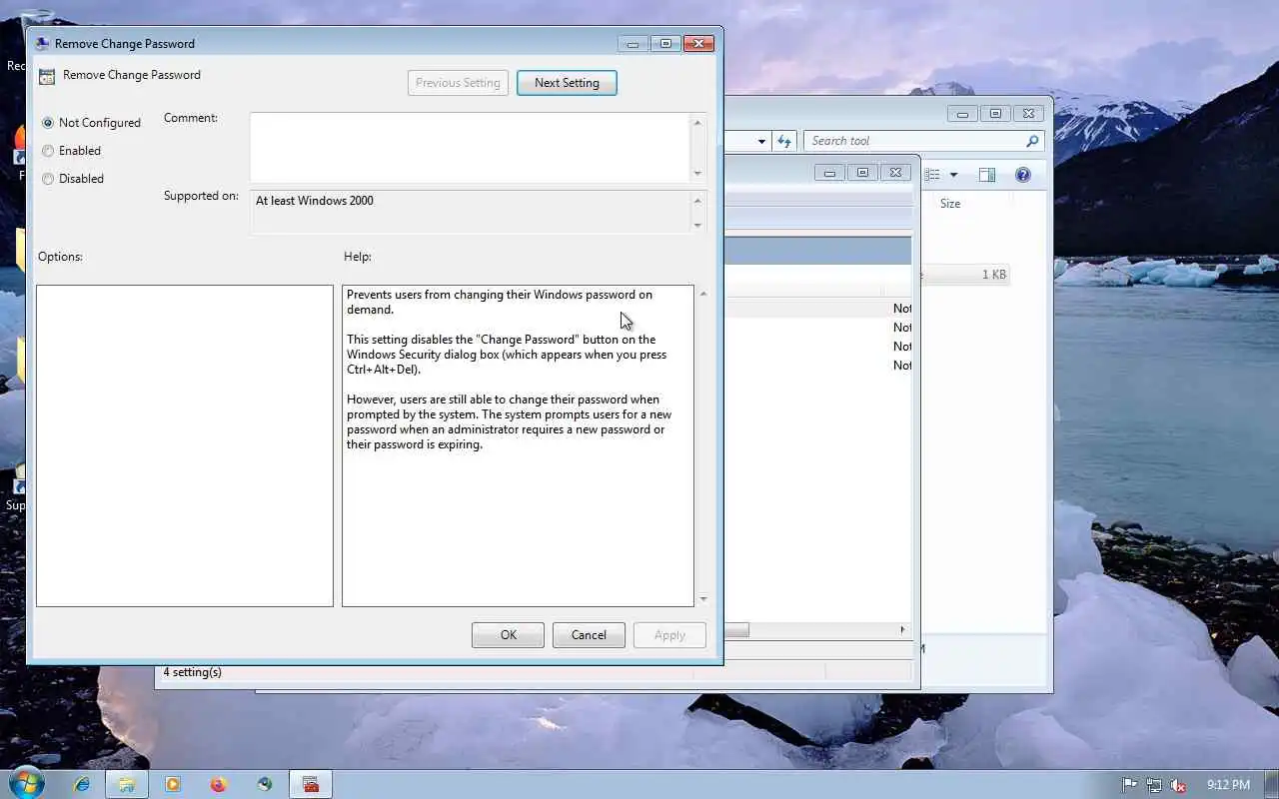Select the Not Configured radio button
This screenshot has height=799, width=1279.
[x=48, y=123]
